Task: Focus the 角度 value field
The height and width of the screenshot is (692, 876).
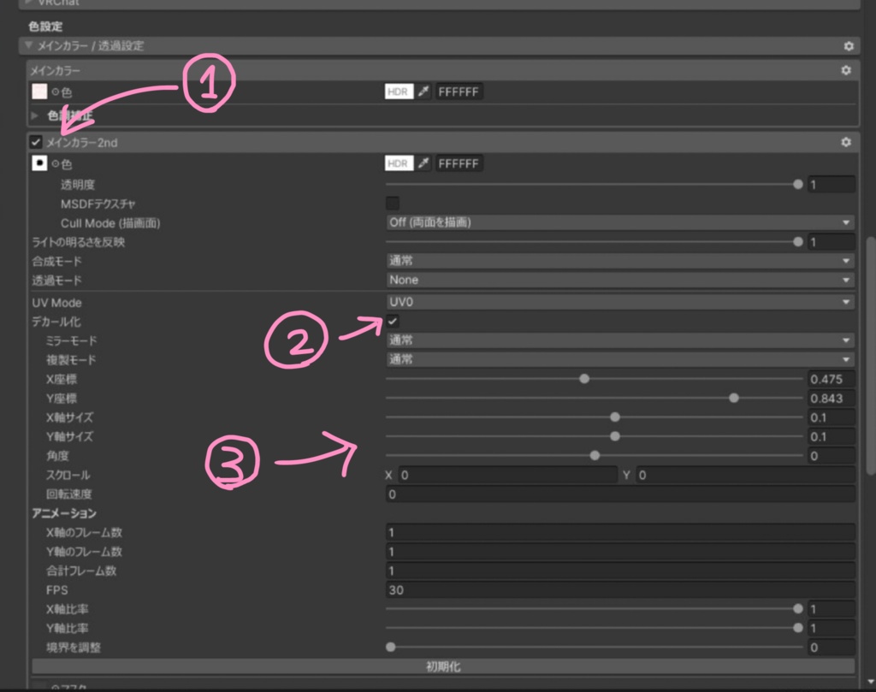Action: point(832,456)
